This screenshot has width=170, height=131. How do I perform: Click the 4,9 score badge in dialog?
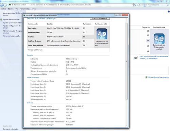point(102,34)
